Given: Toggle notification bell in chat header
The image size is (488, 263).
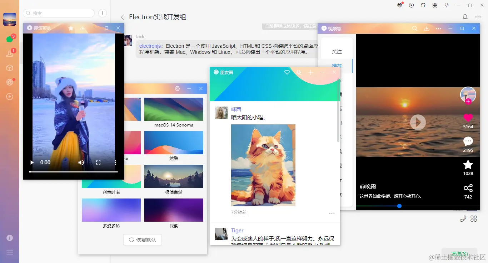Looking at the screenshot, I should [x=465, y=17].
